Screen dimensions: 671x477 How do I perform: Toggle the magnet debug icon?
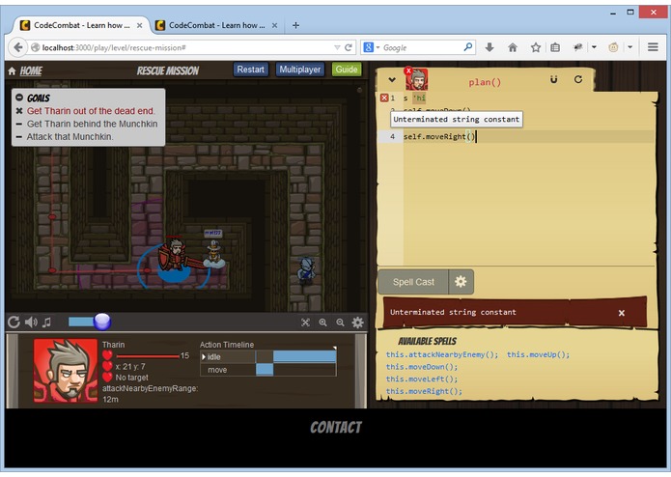pyautogui.click(x=553, y=79)
